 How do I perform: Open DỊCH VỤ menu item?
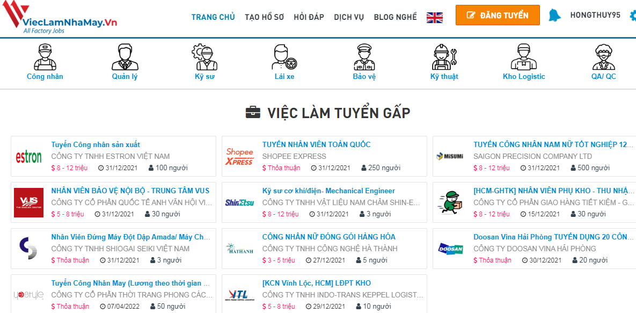[x=349, y=17]
